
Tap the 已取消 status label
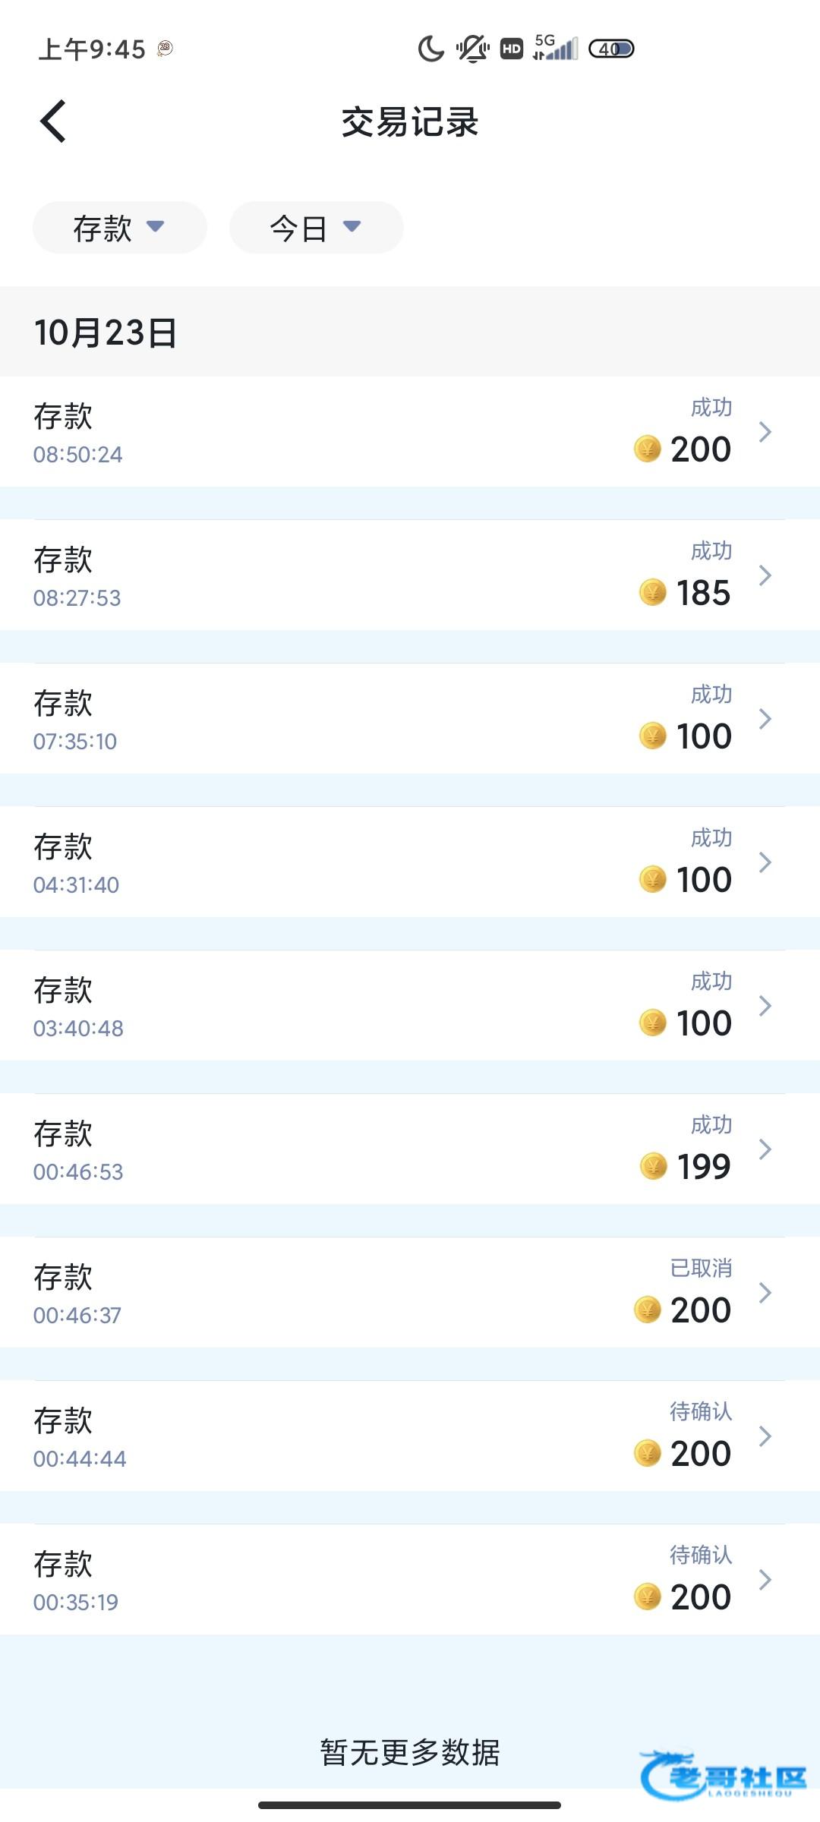tap(701, 1268)
